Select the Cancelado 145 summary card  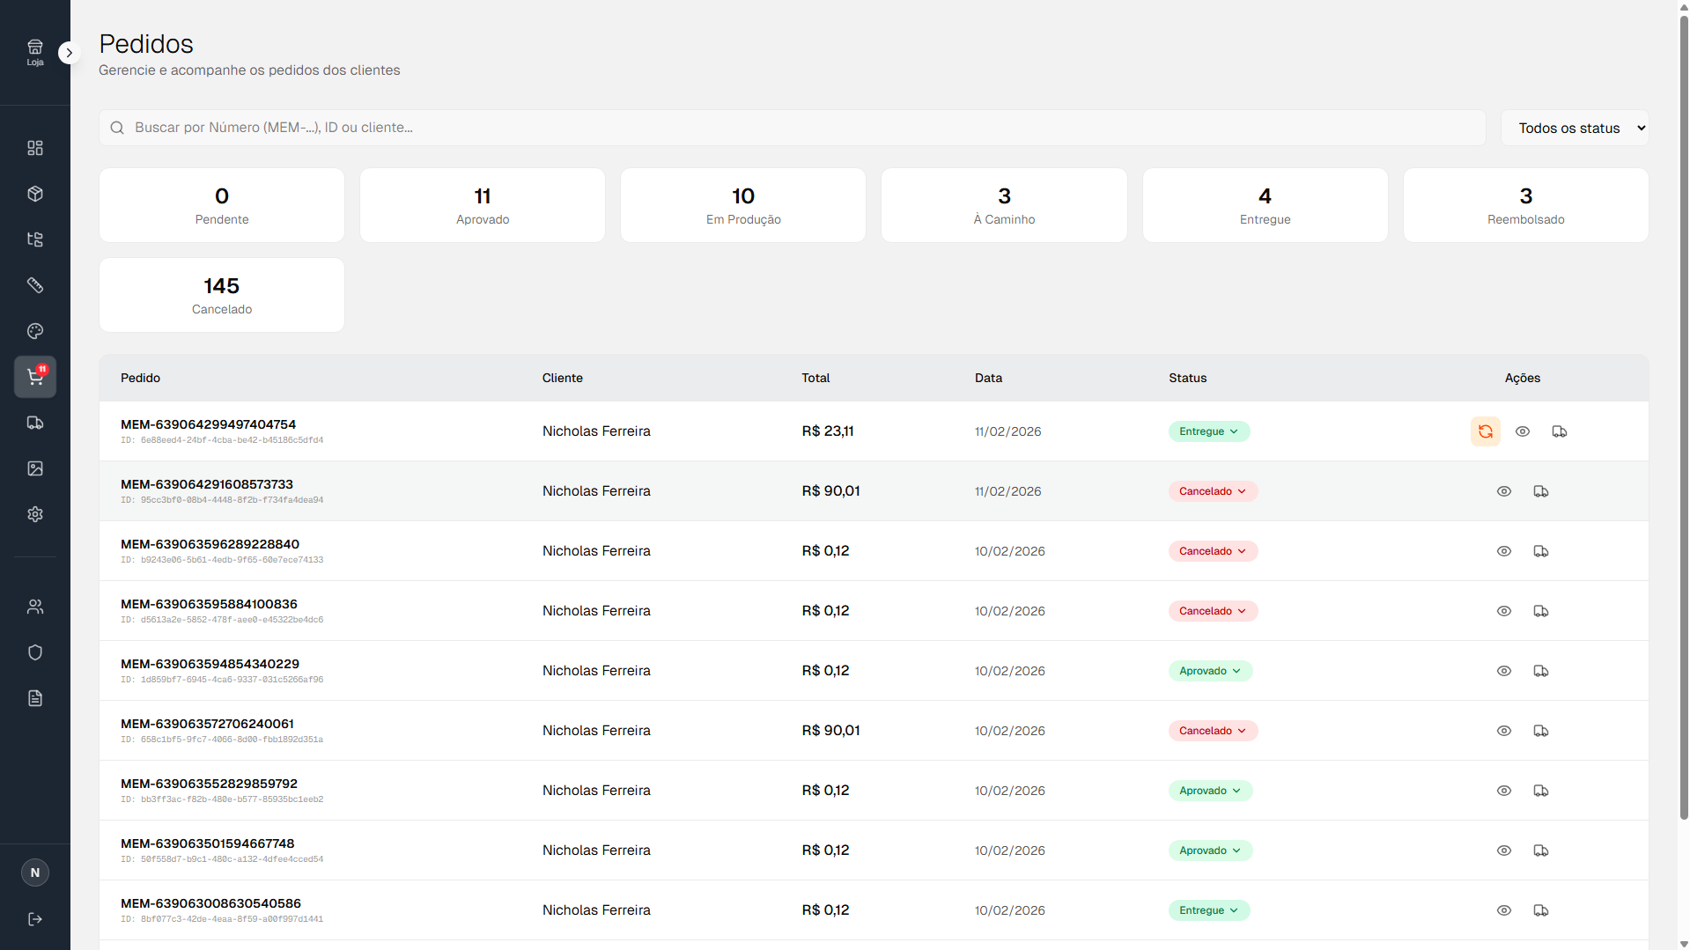pyautogui.click(x=222, y=295)
